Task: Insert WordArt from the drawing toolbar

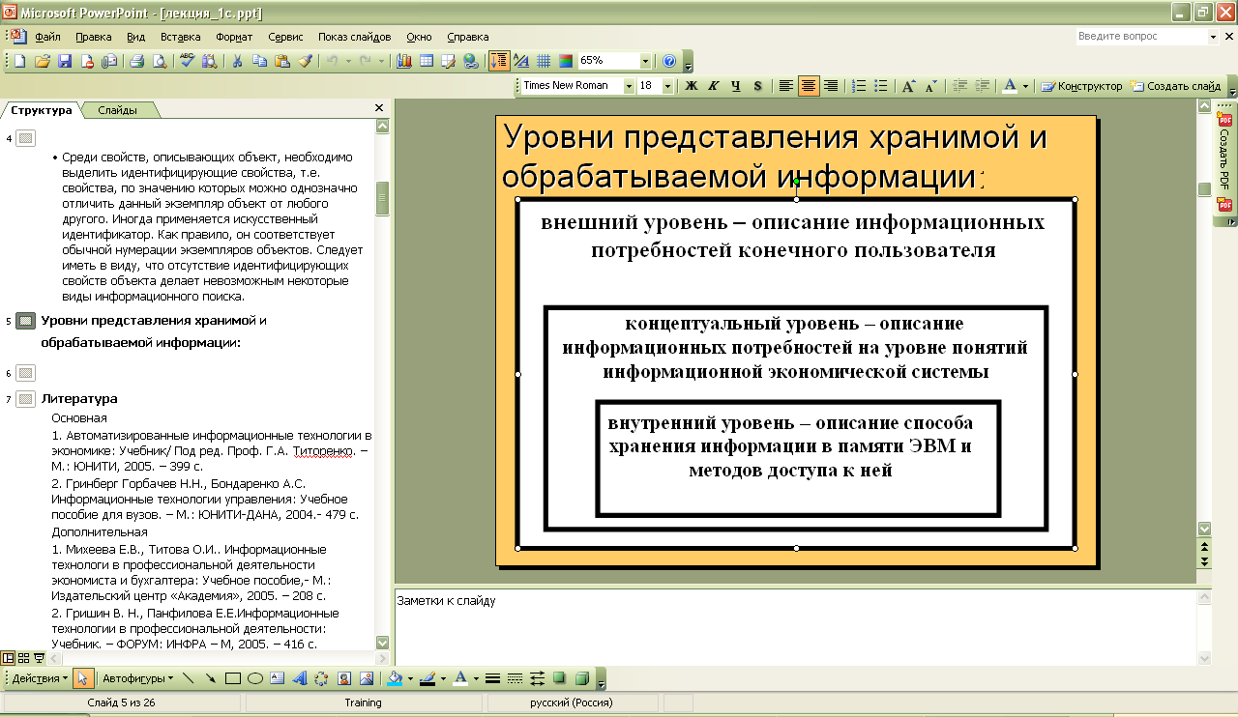Action: 300,678
